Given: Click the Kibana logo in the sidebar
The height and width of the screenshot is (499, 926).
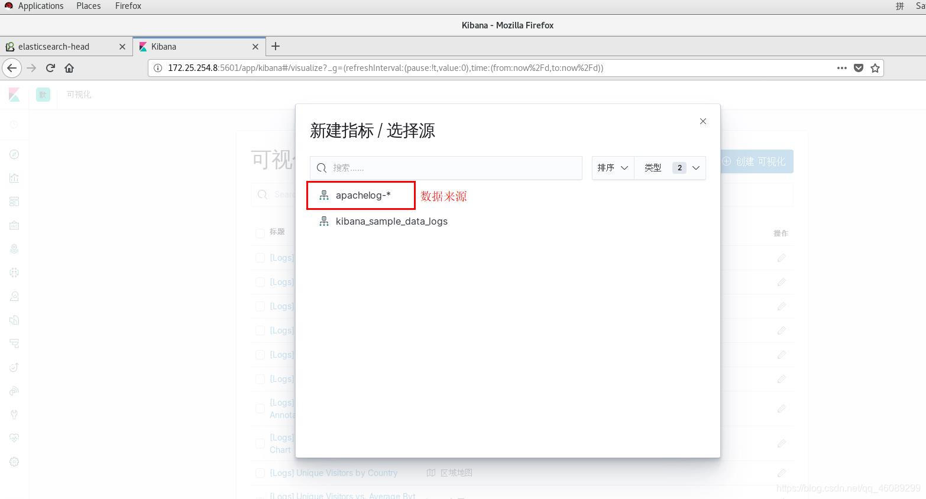Looking at the screenshot, I should tap(14, 95).
